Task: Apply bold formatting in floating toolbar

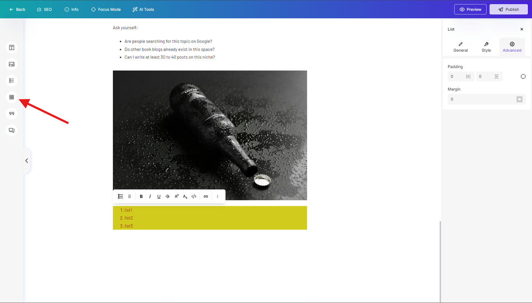Action: [141, 196]
